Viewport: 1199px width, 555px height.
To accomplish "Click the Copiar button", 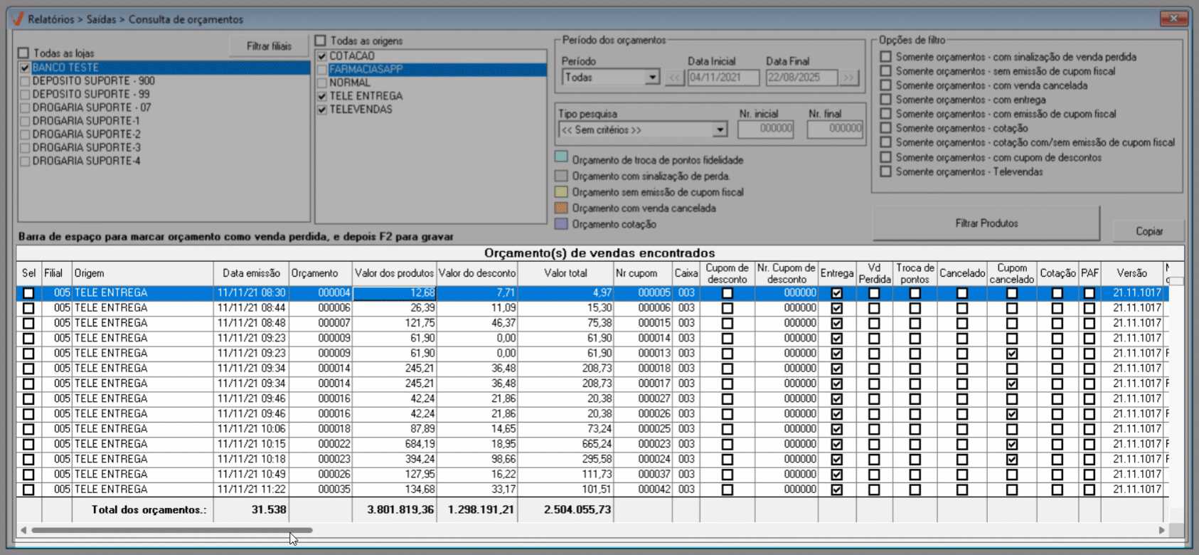I will (1149, 231).
